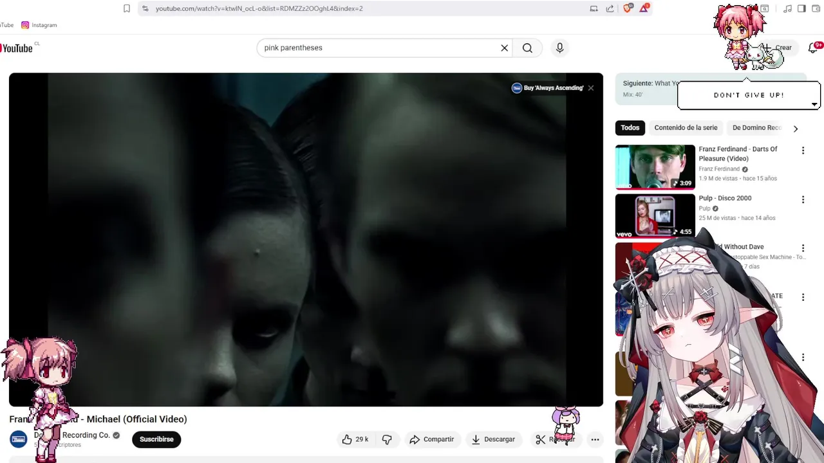
Task: Open the Brave Shields lion icon
Action: click(628, 8)
